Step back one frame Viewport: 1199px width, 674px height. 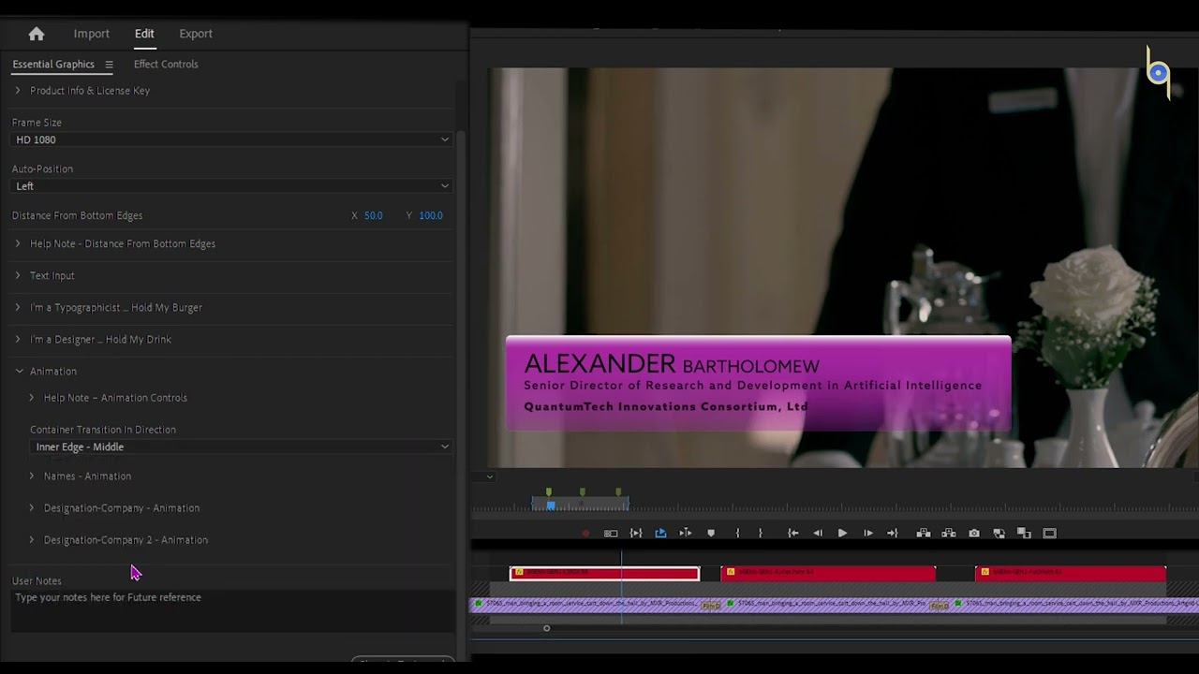[818, 534]
